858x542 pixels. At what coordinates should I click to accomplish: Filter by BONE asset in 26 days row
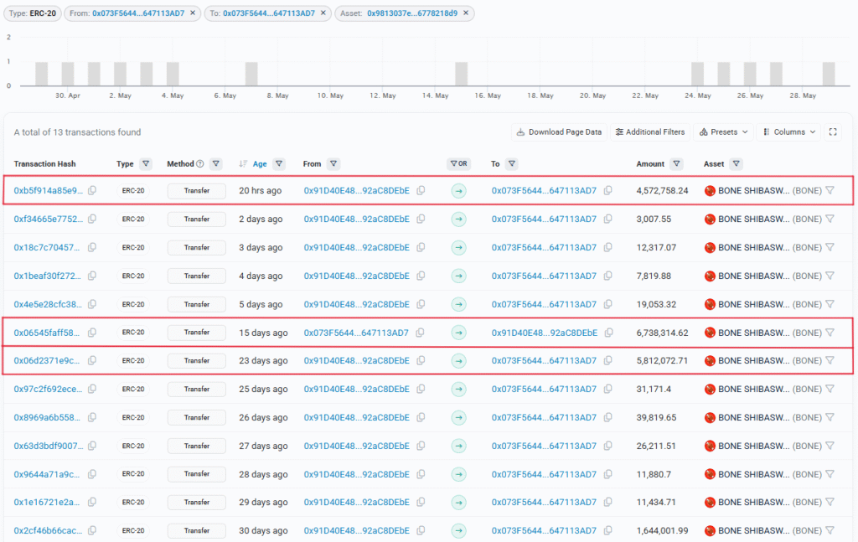(830, 417)
